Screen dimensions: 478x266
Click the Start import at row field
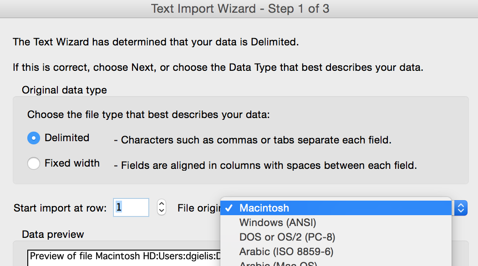(x=131, y=208)
